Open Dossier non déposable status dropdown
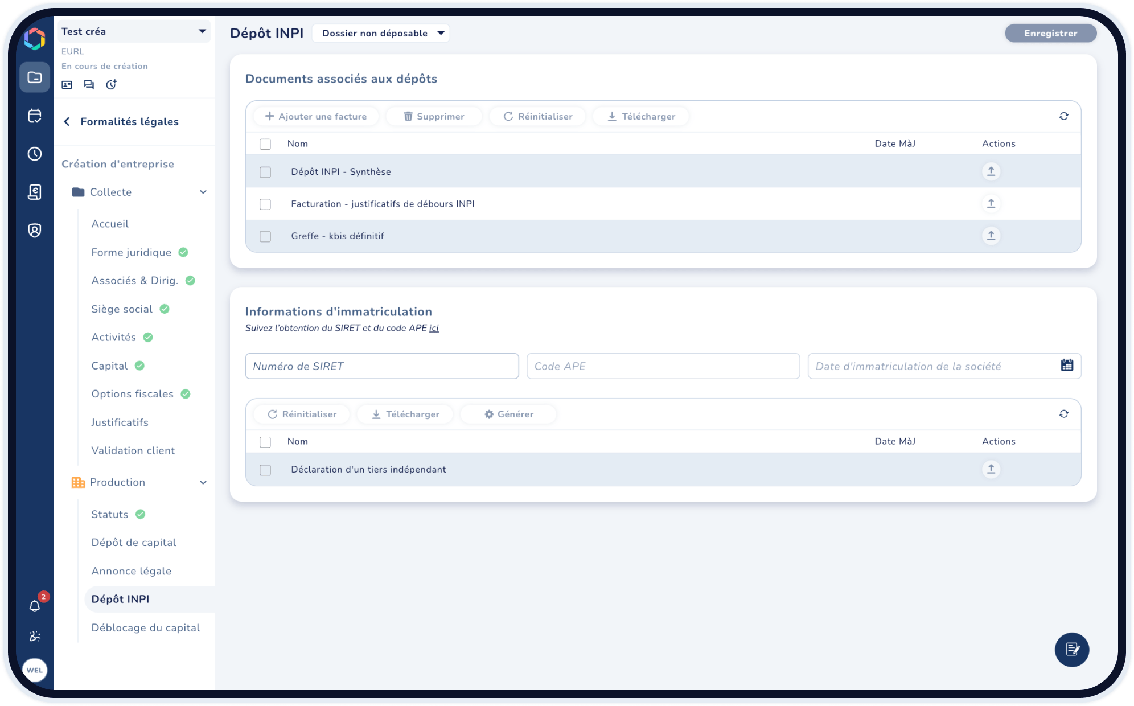The width and height of the screenshot is (1134, 706). point(381,33)
